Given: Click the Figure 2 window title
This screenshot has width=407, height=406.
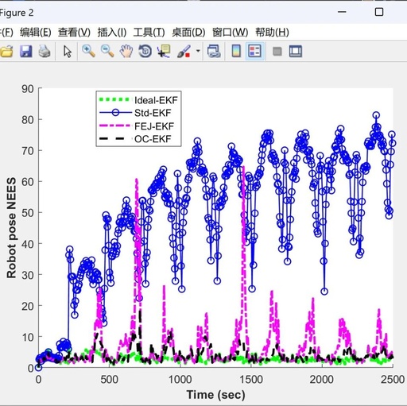Looking at the screenshot, I should [17, 13].
